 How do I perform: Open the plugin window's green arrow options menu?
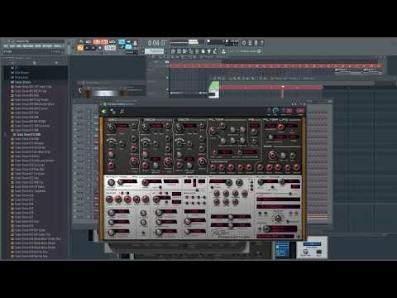(104, 112)
